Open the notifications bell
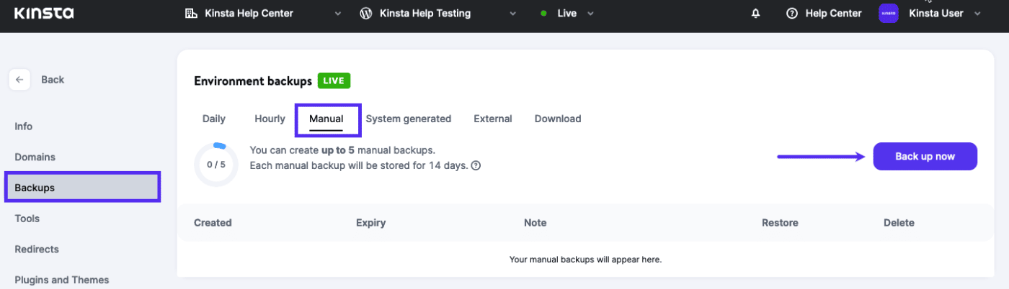The image size is (1009, 289). pos(755,14)
